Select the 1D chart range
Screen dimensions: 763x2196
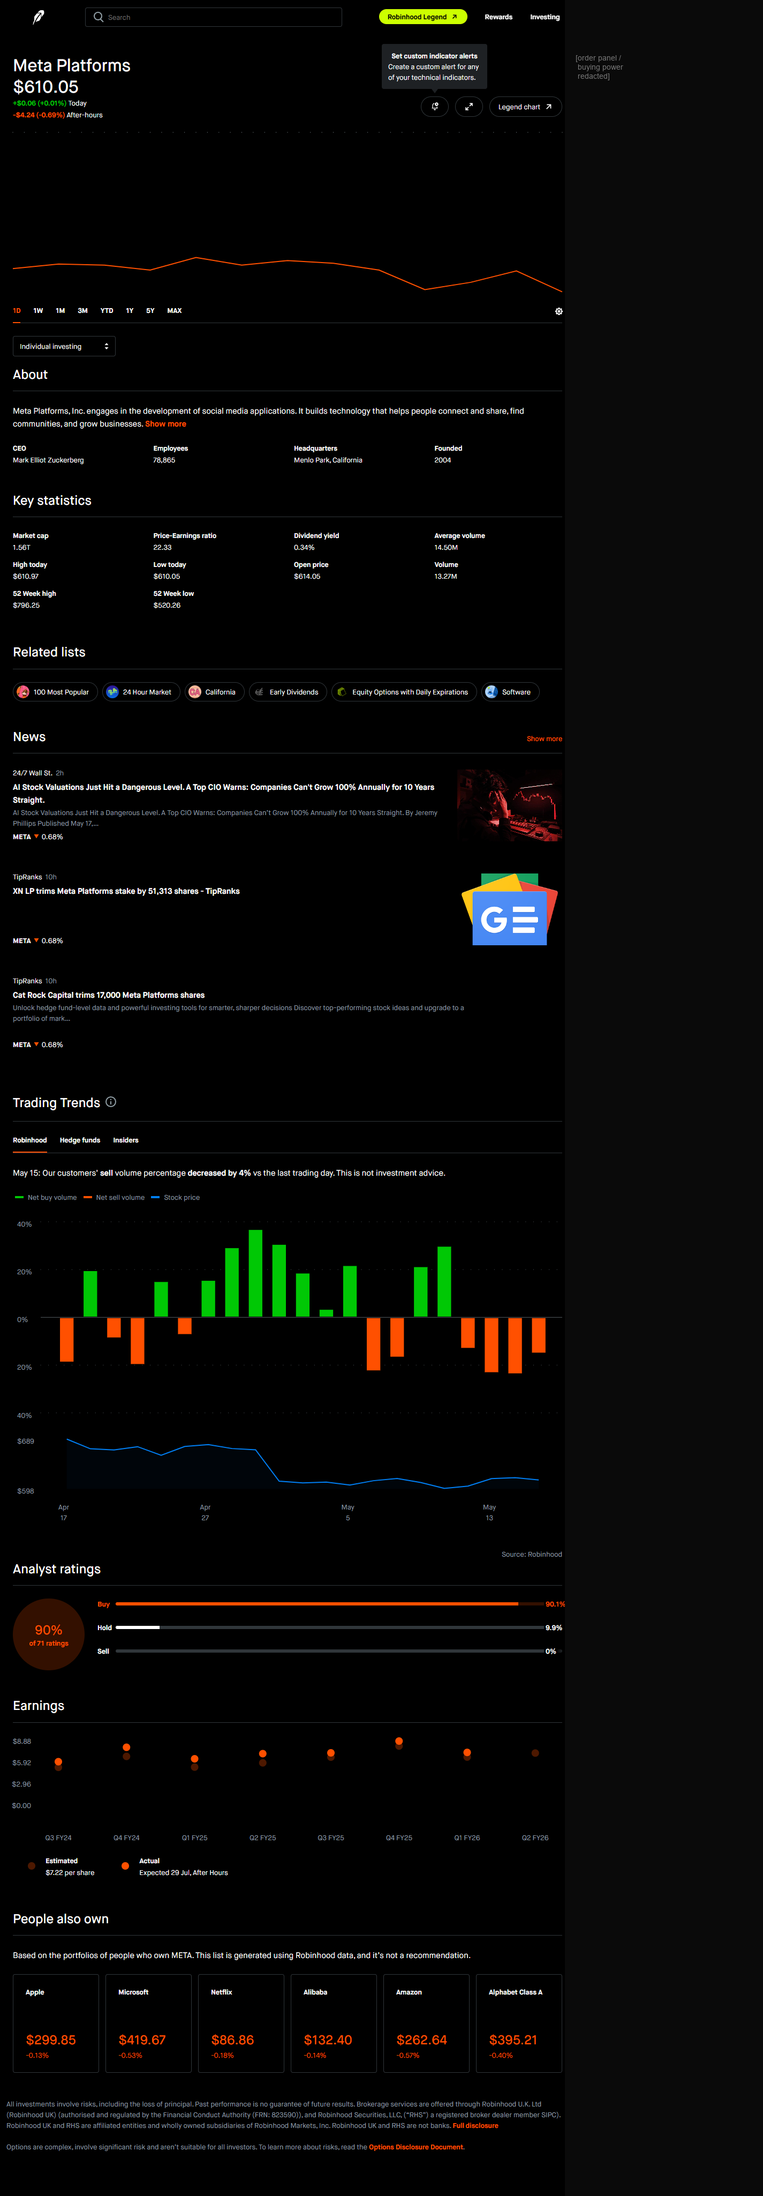(17, 310)
